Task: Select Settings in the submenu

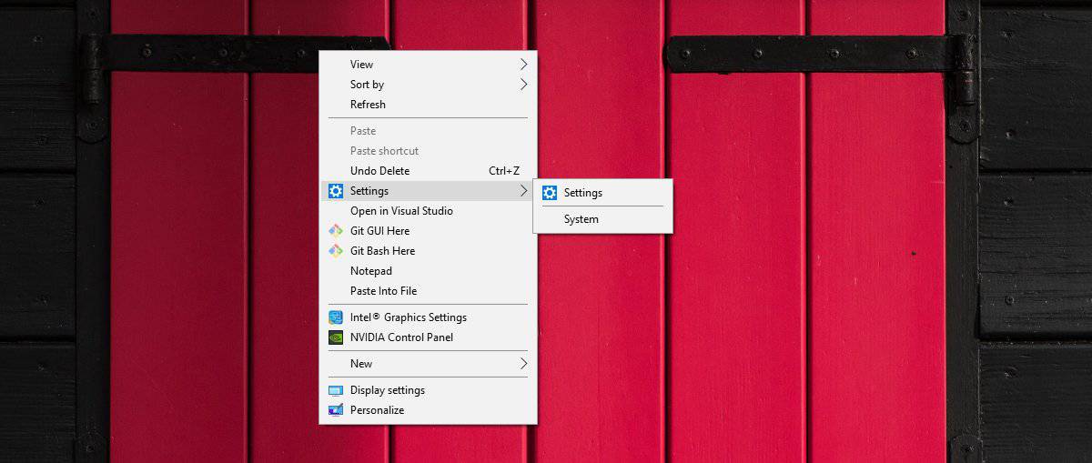Action: (602, 193)
